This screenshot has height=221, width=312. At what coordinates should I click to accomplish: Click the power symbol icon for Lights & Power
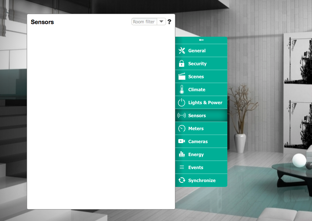[182, 103]
